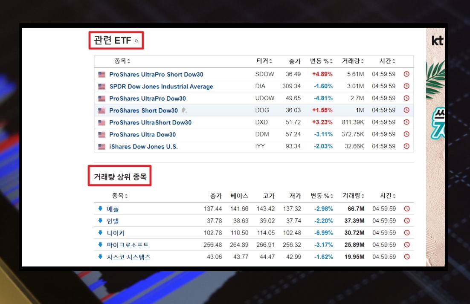Click clock icon in 인텔 row
Image resolution: width=470 pixels, height=304 pixels.
pyautogui.click(x=407, y=221)
